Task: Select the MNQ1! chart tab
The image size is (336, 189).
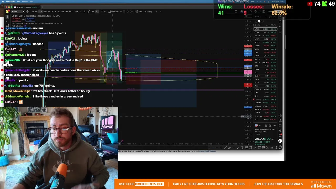Action: click(27, 7)
